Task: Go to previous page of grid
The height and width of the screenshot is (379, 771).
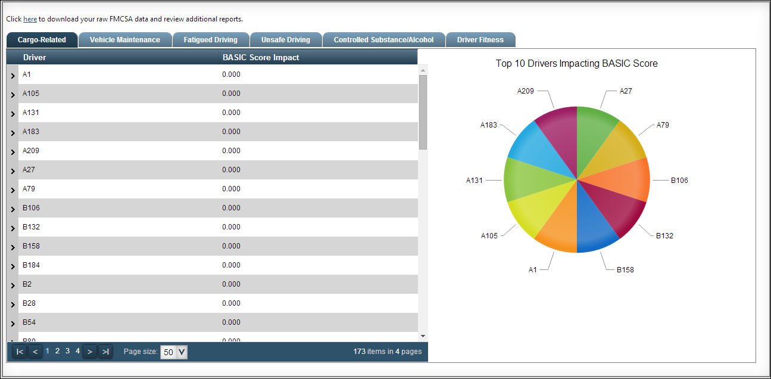Action: tap(35, 352)
